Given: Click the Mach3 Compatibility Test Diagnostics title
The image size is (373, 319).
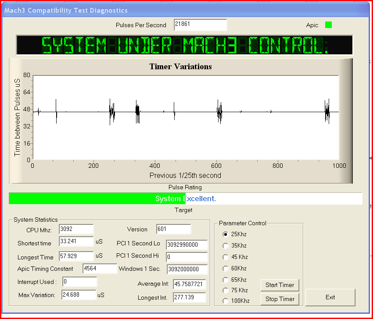Looking at the screenshot, I should pyautogui.click(x=66, y=11).
